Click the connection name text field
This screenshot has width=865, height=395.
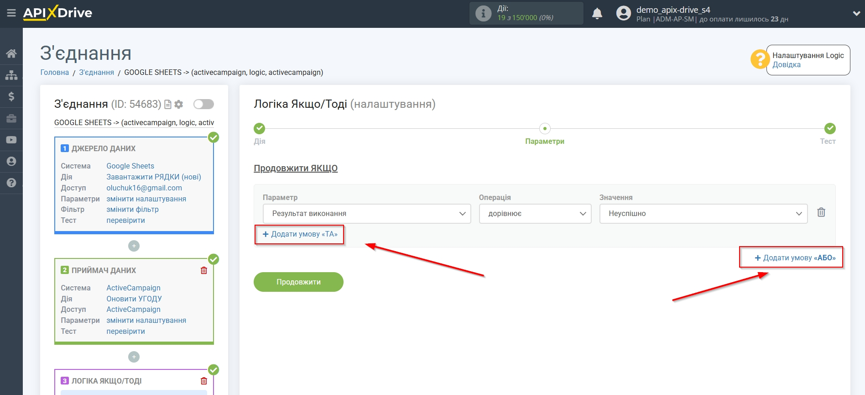click(134, 122)
